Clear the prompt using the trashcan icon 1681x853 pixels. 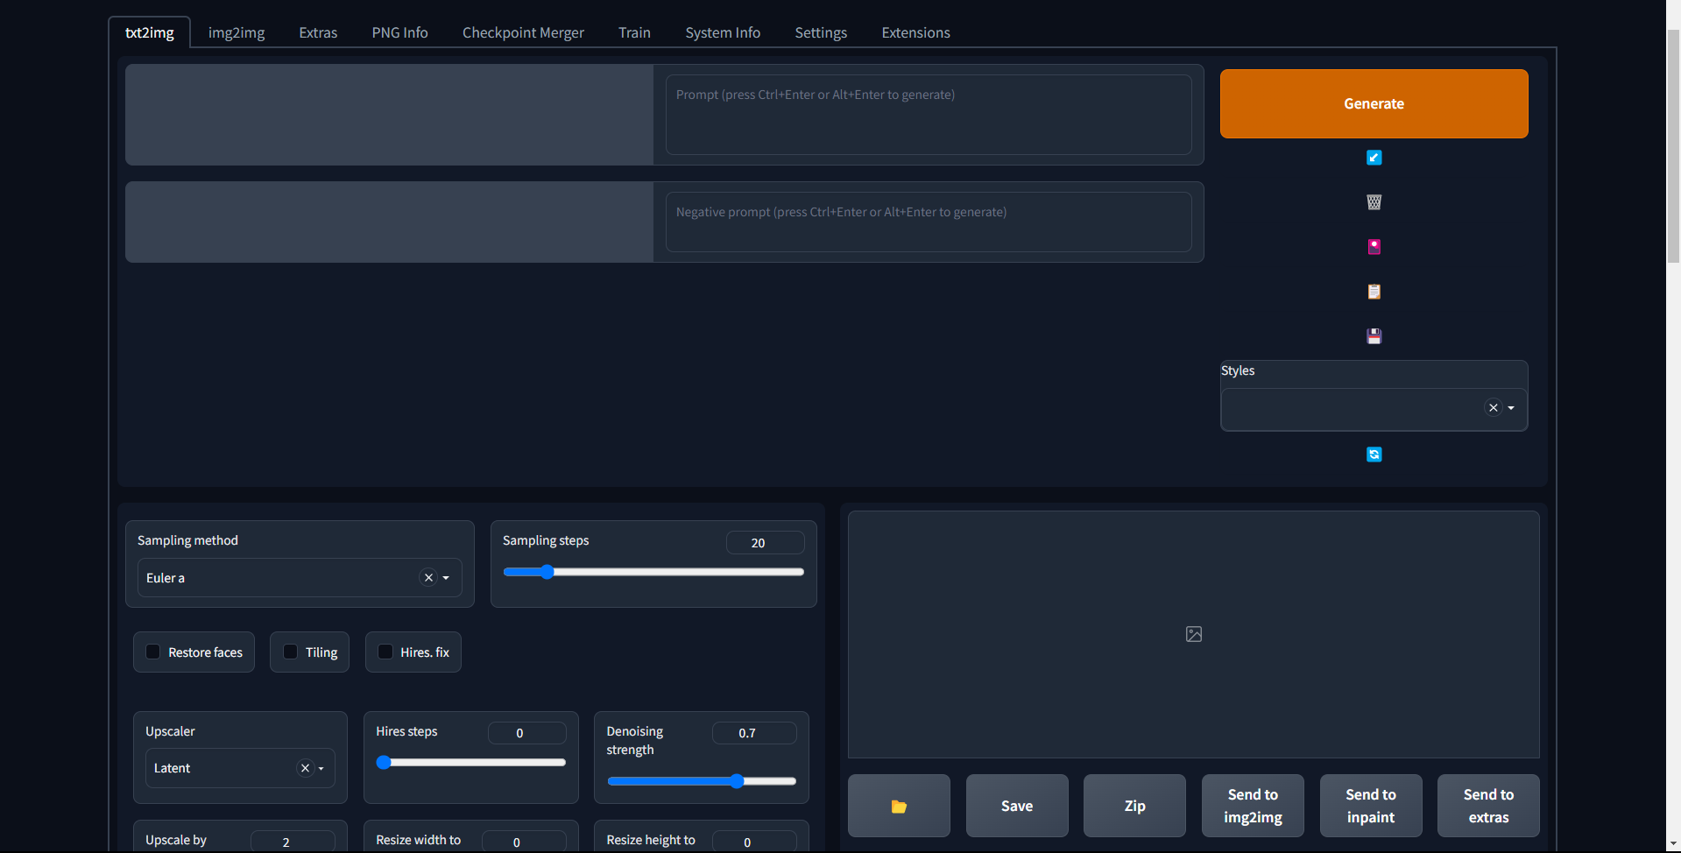pyautogui.click(x=1374, y=202)
